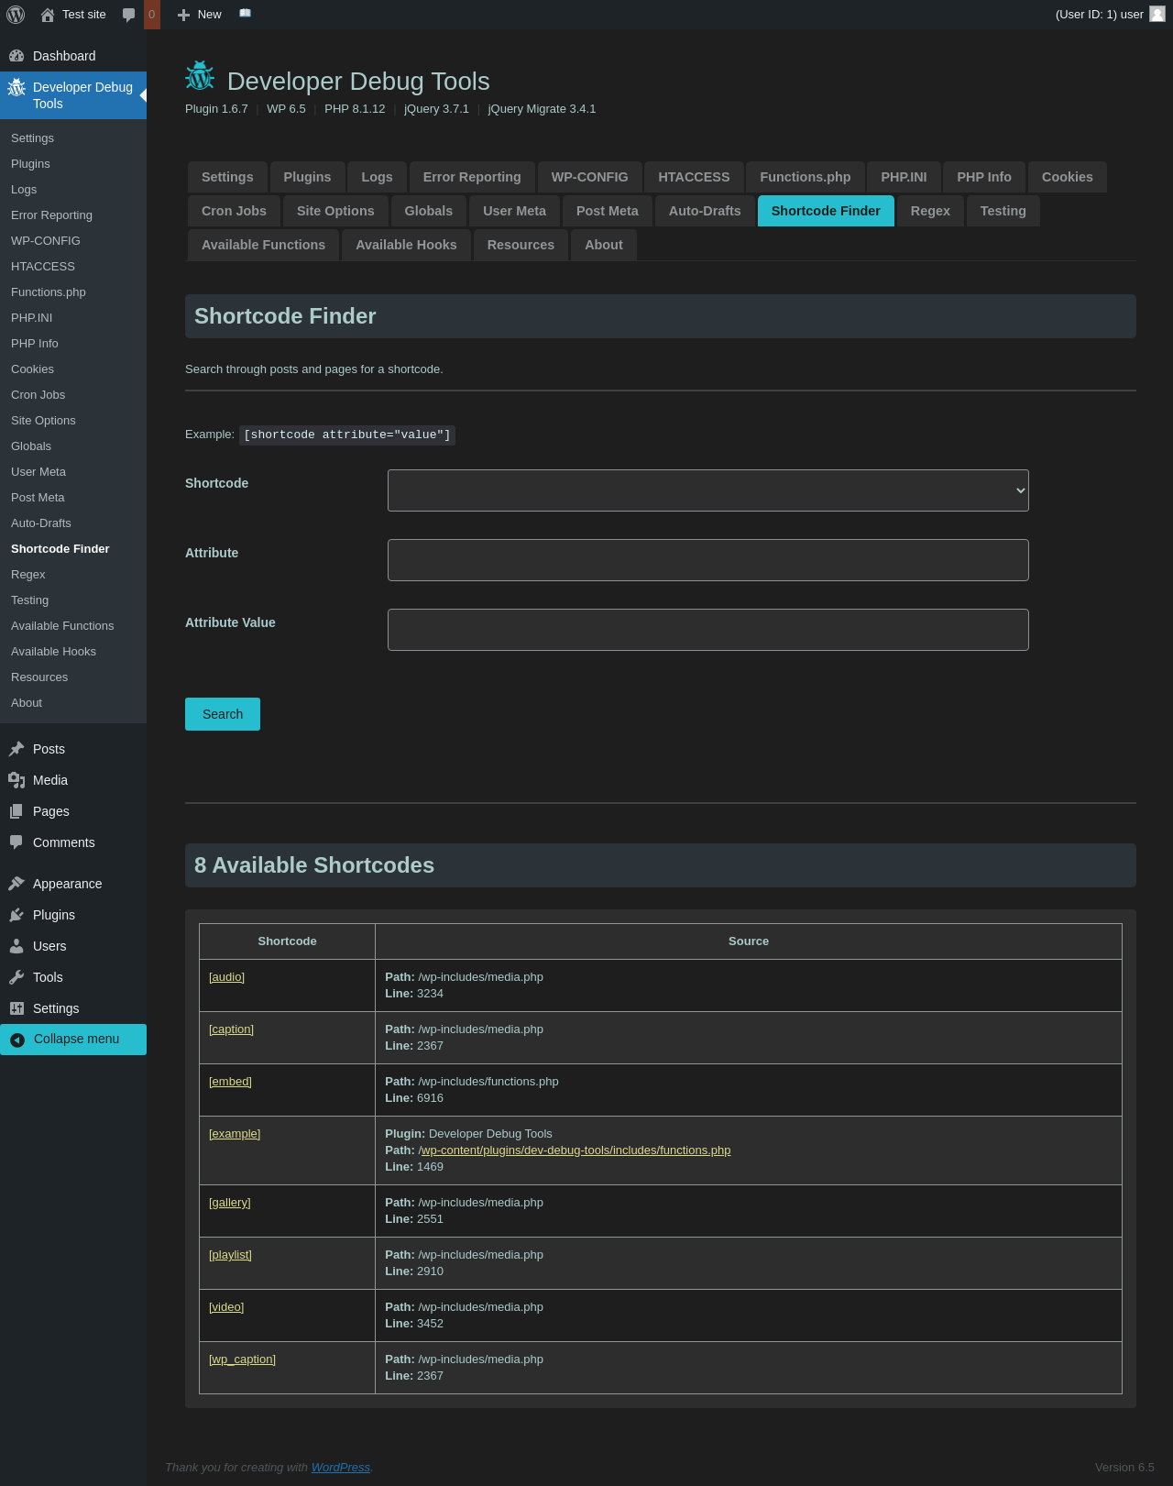Viewport: 1173px width, 1486px height.
Task: Click the WordPress logo in admin bar
Action: (16, 15)
